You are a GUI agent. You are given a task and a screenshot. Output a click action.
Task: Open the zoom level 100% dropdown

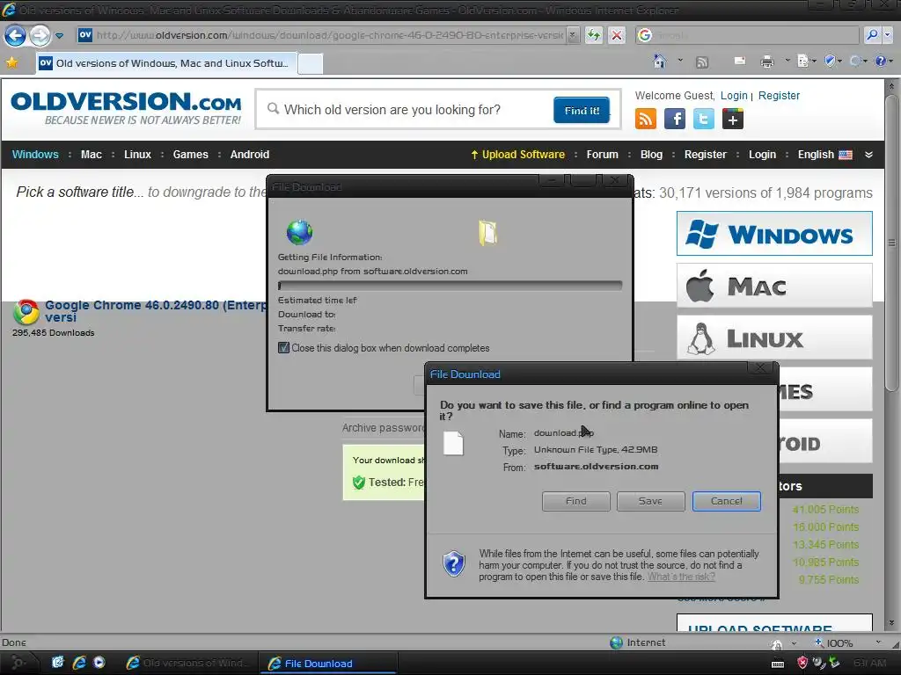click(x=877, y=642)
